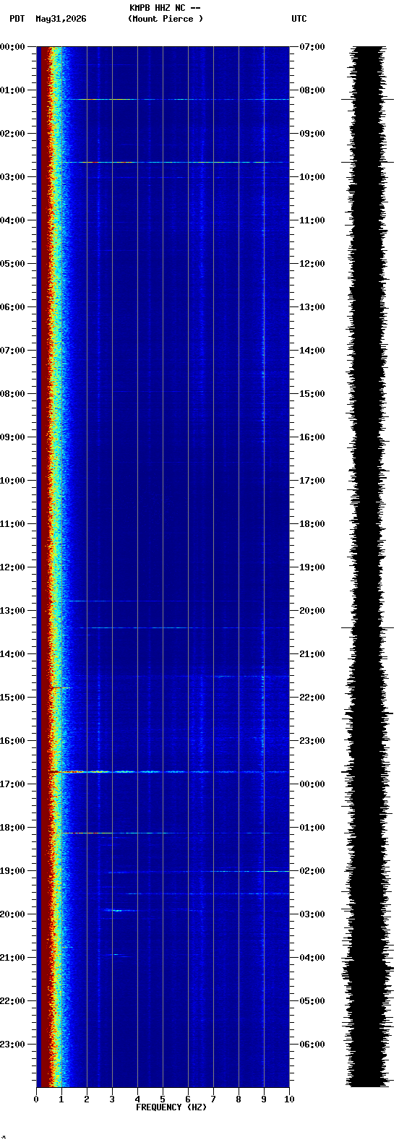Select the (Mount Pierce ) subtitle
399x1145 pixels.
(x=166, y=19)
